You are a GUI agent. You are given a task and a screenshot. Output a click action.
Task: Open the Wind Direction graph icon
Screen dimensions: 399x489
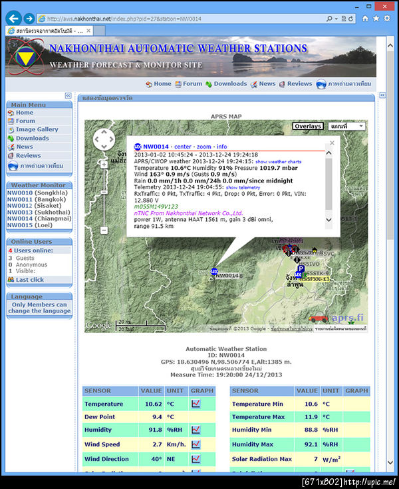pos(196,459)
